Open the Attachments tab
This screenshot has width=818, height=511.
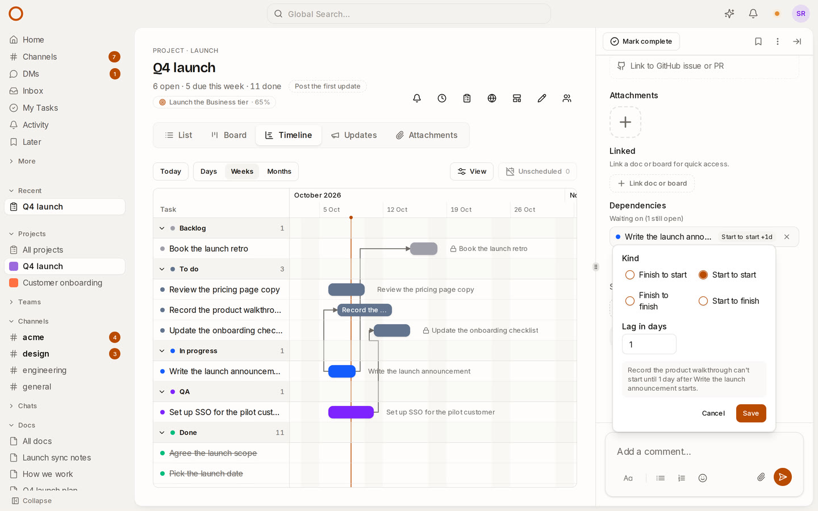427,135
